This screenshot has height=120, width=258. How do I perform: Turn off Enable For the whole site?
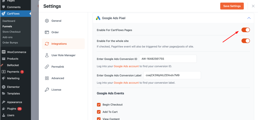[x=245, y=41]
